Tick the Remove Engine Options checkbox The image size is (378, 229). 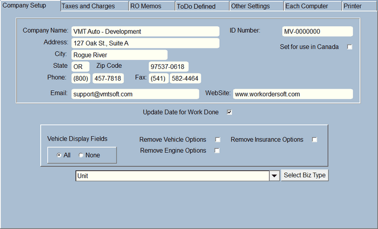[x=217, y=150]
